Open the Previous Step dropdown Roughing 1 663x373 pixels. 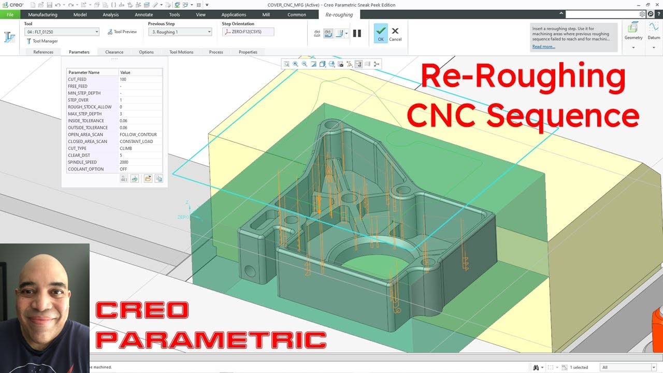pyautogui.click(x=180, y=32)
